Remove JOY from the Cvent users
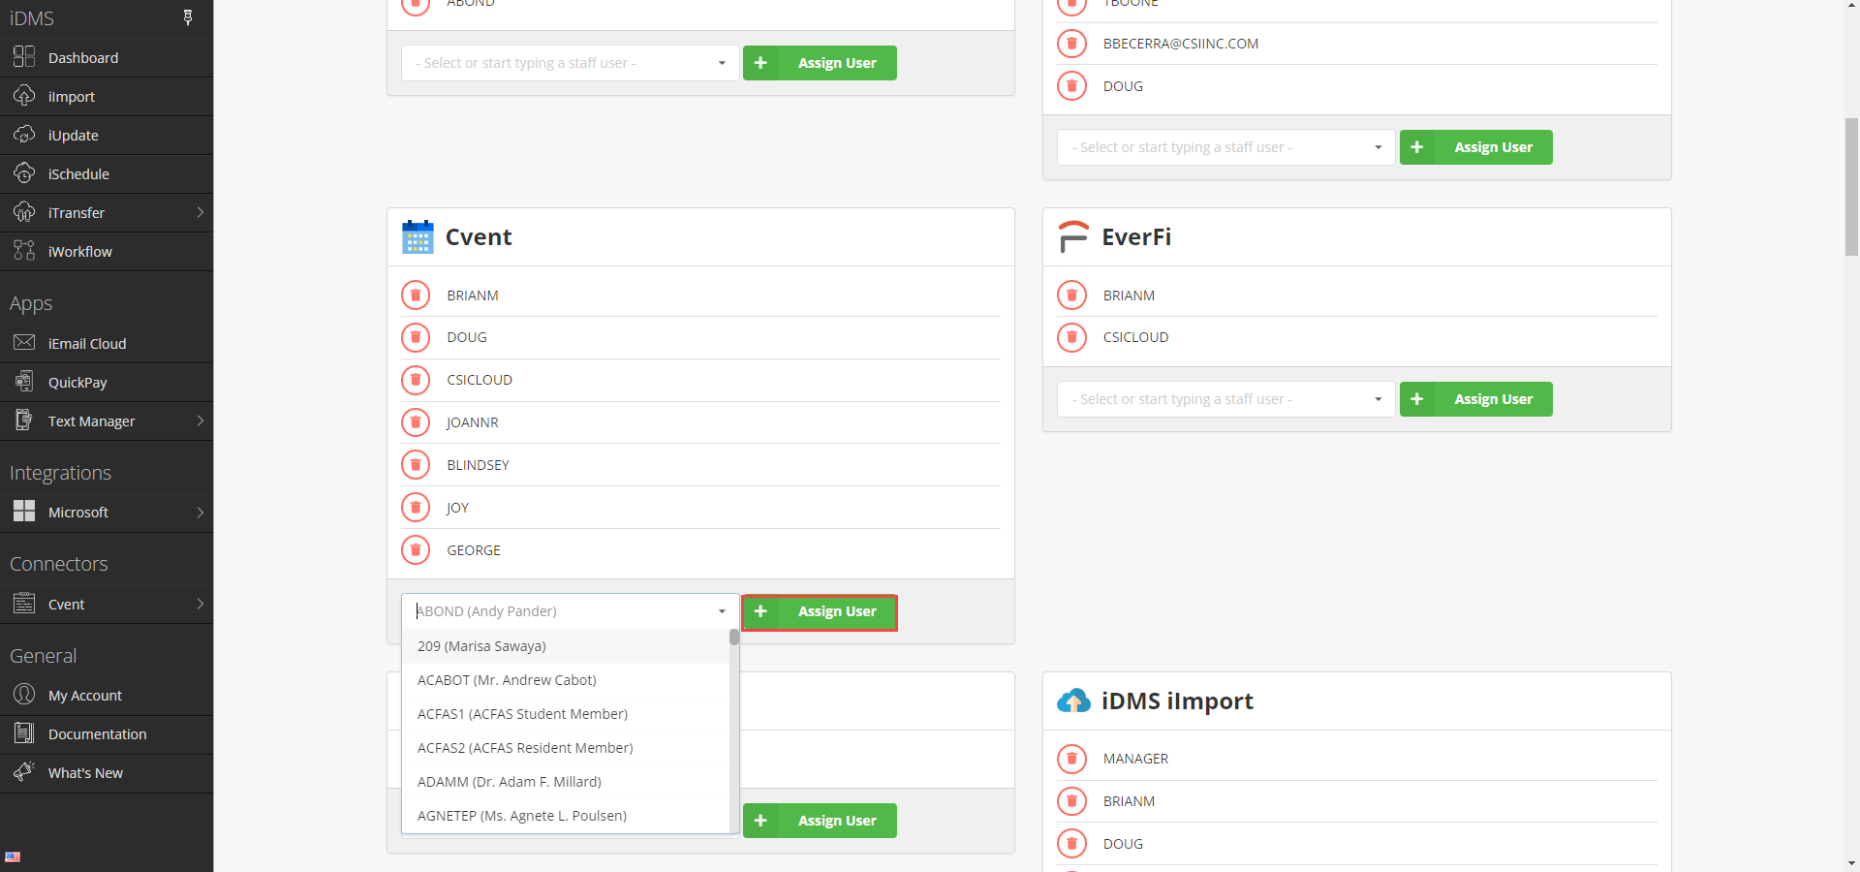1860x872 pixels. pyautogui.click(x=416, y=508)
